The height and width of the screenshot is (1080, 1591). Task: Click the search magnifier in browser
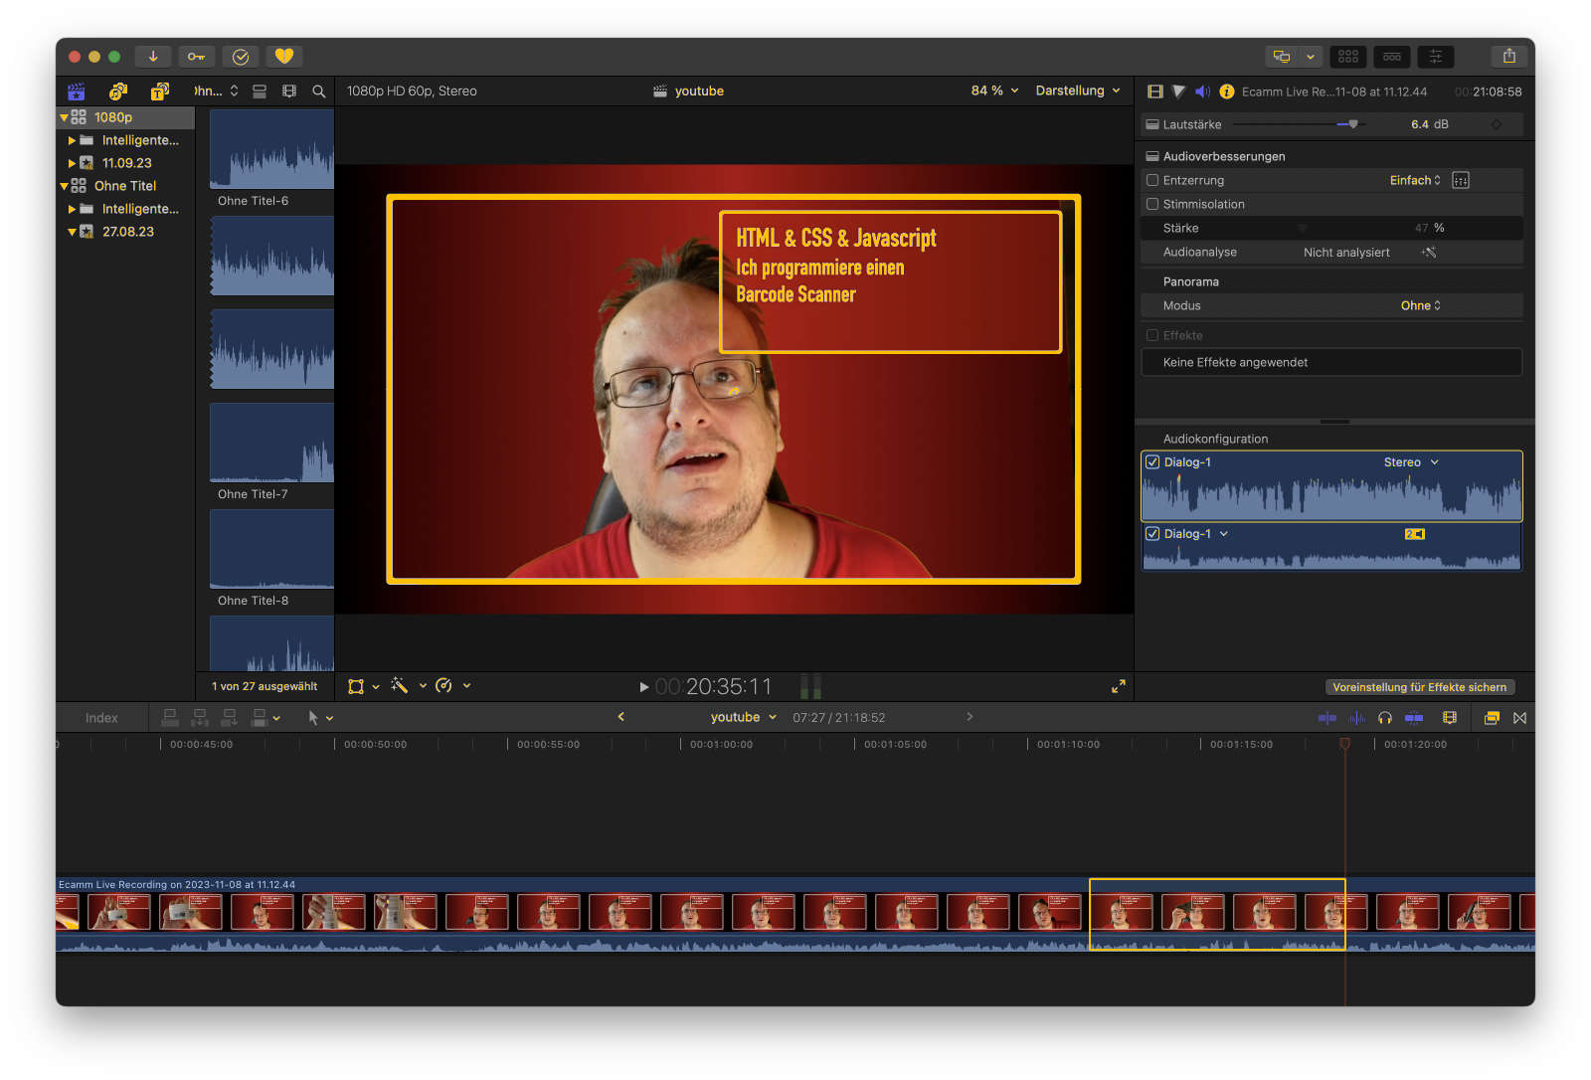318,91
